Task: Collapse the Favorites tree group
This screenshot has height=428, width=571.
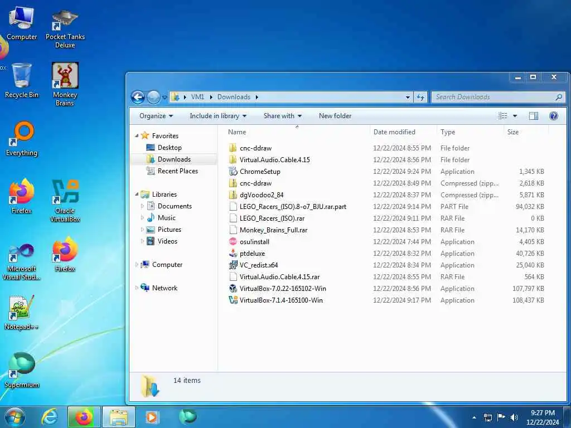Action: (x=137, y=136)
